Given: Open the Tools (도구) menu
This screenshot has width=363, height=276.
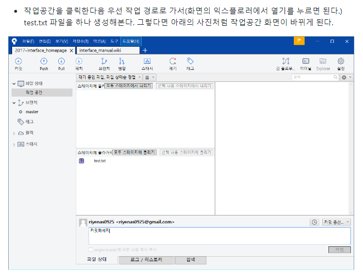Looking at the screenshot, I should pyautogui.click(x=114, y=41).
